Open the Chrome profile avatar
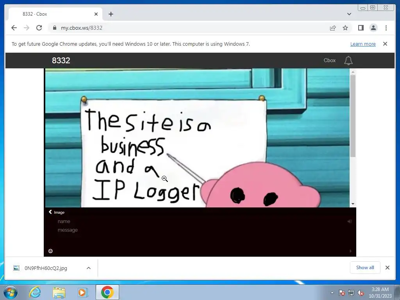The height and width of the screenshot is (300, 400). point(373,28)
